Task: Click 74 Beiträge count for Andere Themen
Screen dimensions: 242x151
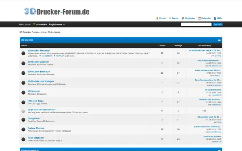Action: tap(178, 129)
